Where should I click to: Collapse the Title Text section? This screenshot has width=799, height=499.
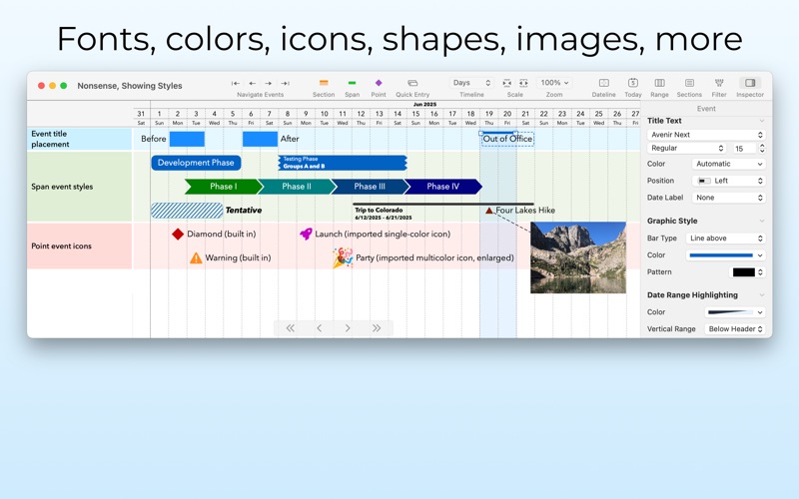click(x=762, y=121)
